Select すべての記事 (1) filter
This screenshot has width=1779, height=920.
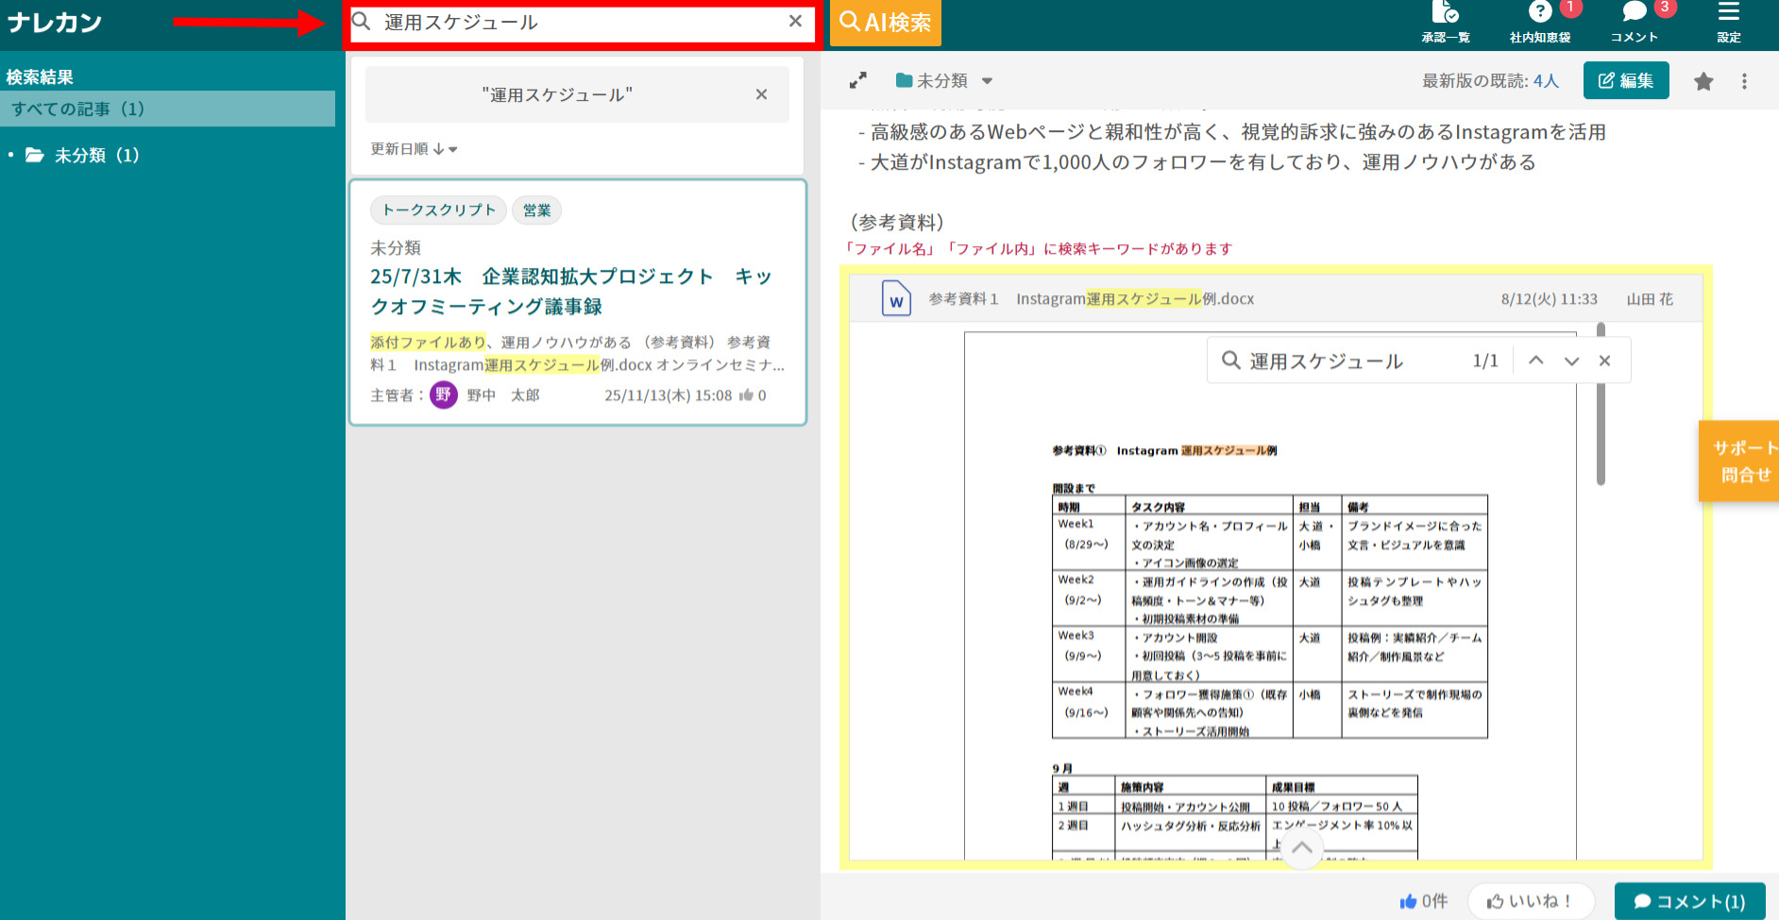pyautogui.click(x=168, y=109)
